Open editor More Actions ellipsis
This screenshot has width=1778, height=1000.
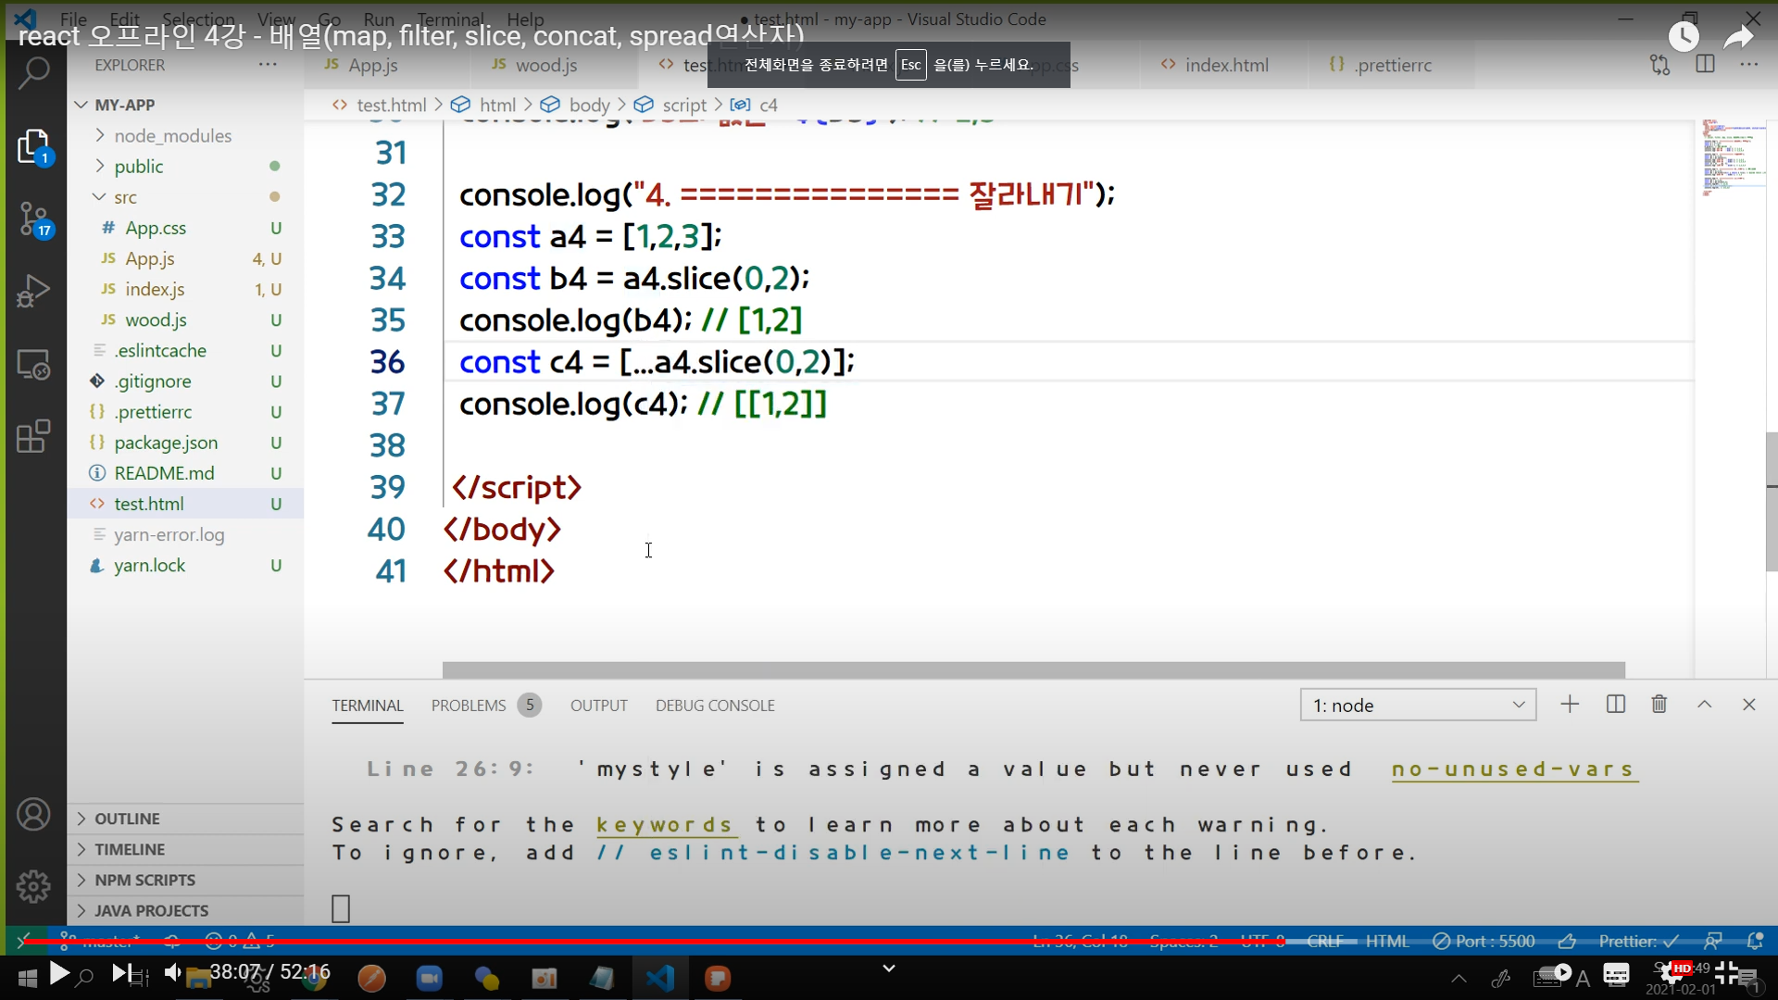tap(1748, 65)
